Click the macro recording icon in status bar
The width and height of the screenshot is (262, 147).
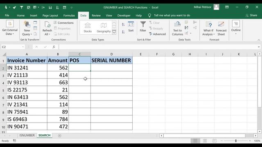[x=15, y=141]
